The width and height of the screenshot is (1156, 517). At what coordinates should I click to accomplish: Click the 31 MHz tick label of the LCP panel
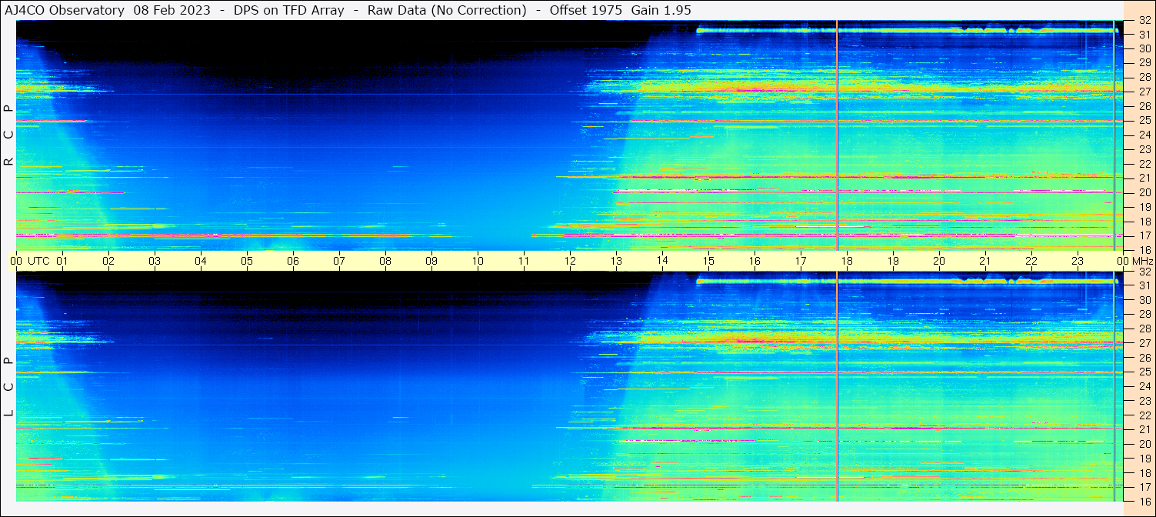[1144, 285]
